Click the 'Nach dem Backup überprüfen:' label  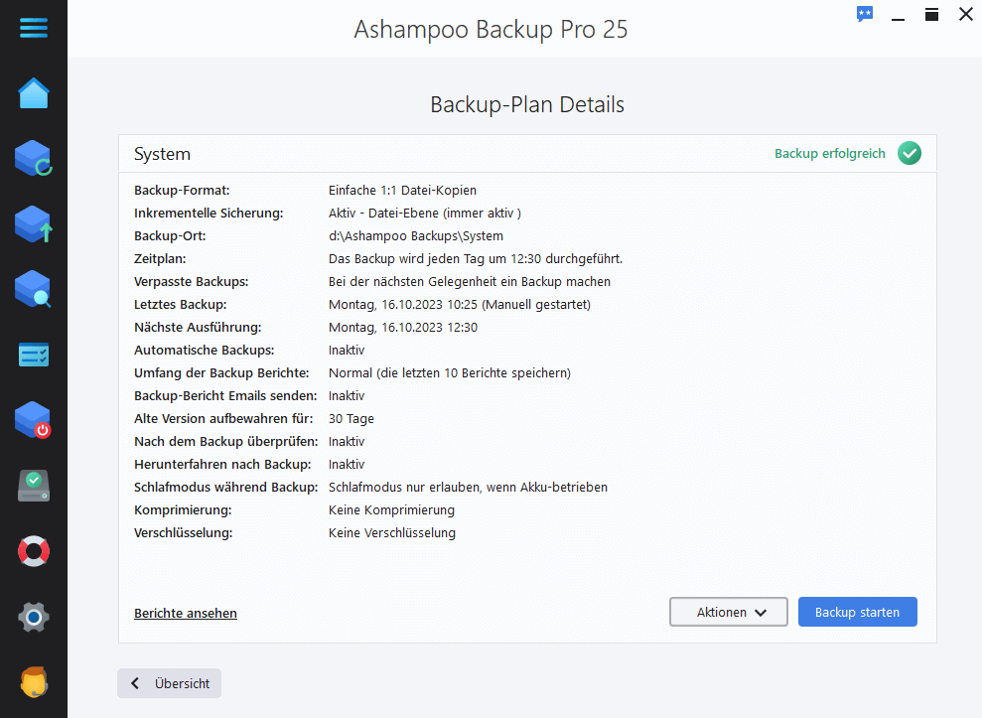[x=226, y=442]
